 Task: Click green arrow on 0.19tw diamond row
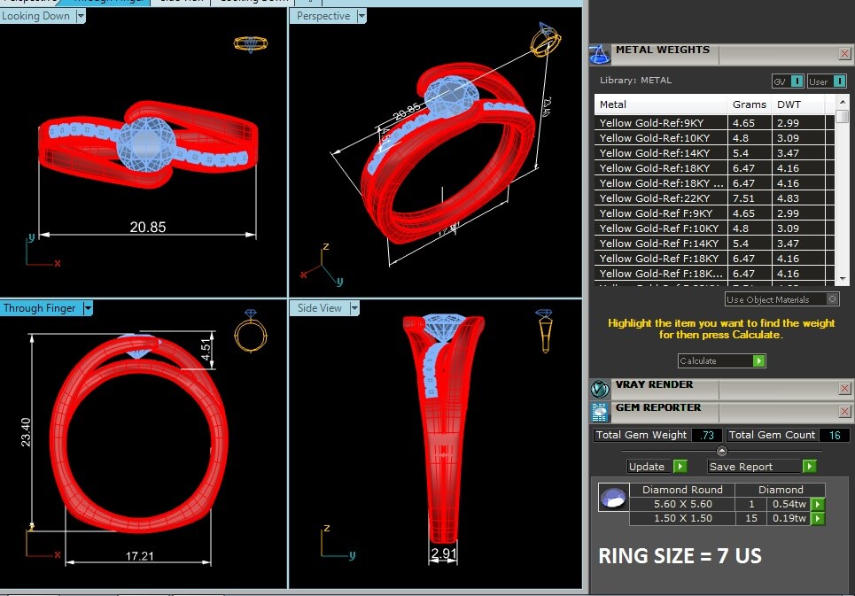pyautogui.click(x=818, y=518)
